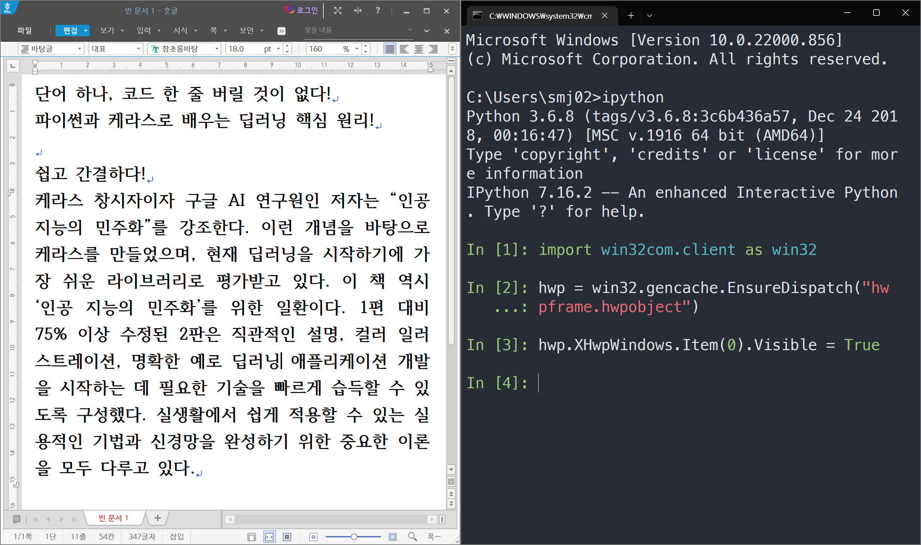Open the 바탕글 paragraph style dropdown
Image resolution: width=921 pixels, height=545 pixels.
tap(79, 49)
